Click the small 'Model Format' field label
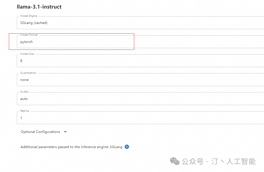 coord(29,35)
